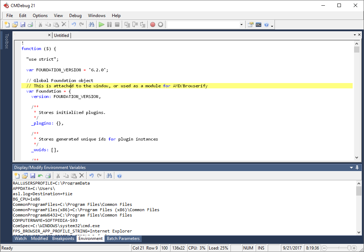Click the help icon in the Environment panel
Viewport: 364px width, 252px height.
coord(119,176)
